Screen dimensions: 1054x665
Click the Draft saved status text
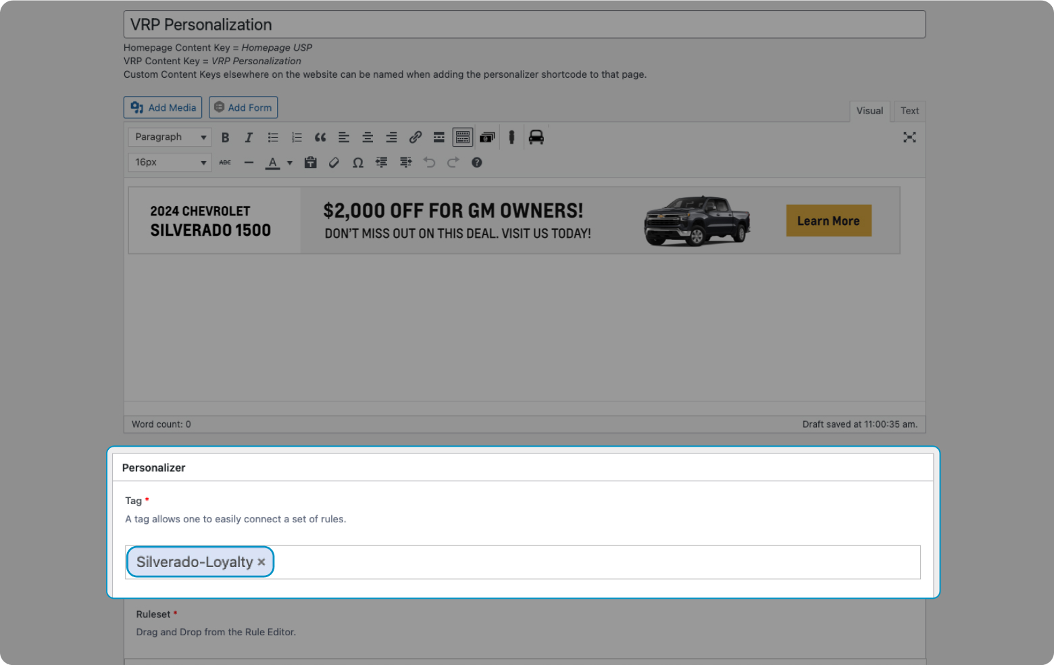pyautogui.click(x=859, y=424)
